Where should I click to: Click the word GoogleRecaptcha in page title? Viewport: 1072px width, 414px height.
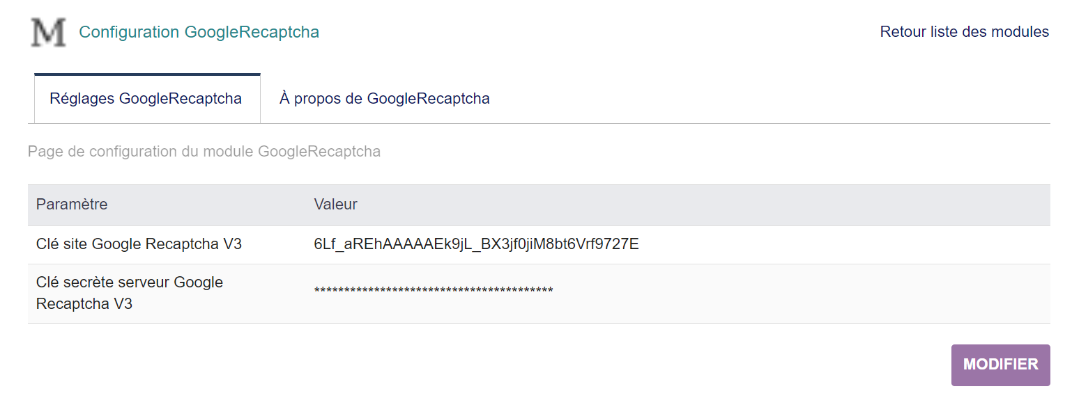click(x=252, y=32)
